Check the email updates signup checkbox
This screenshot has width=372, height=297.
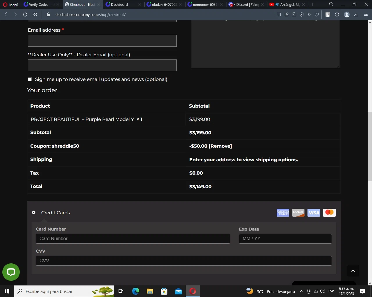point(30,79)
